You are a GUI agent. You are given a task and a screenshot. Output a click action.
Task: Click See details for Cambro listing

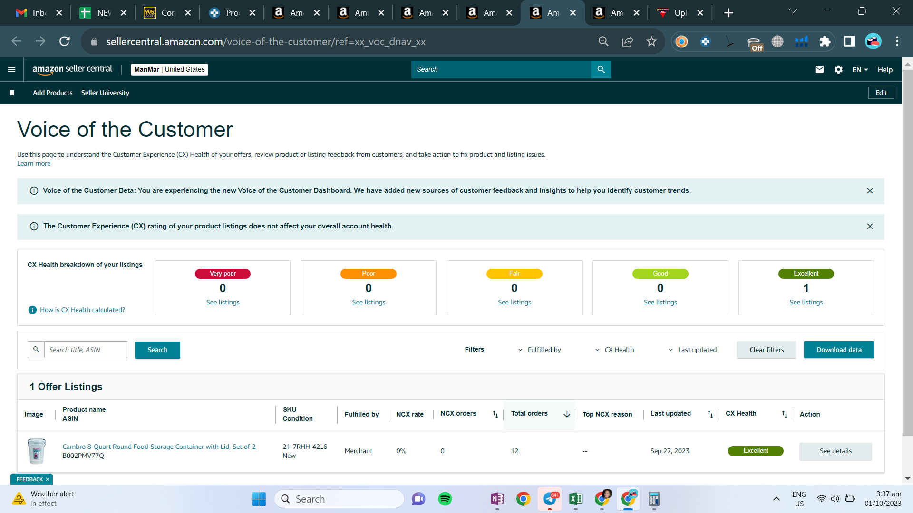(835, 451)
